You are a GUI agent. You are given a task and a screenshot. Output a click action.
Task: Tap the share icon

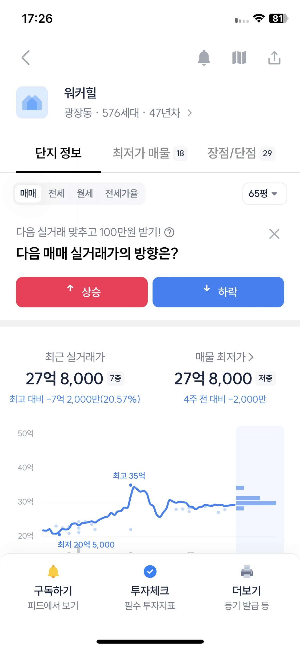274,58
